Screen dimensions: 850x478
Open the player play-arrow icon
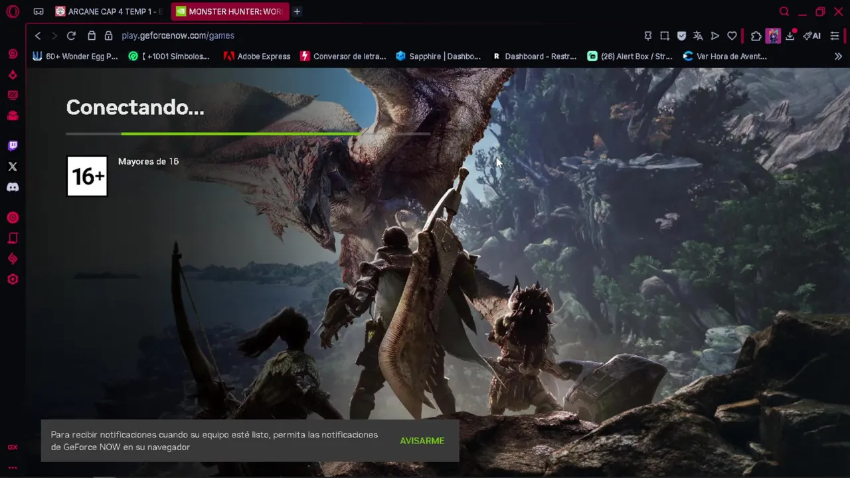click(x=715, y=36)
